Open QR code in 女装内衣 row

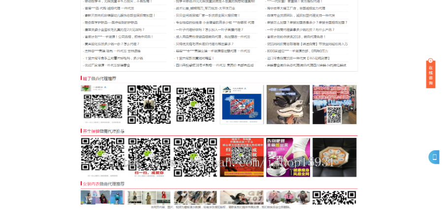click(x=334, y=197)
